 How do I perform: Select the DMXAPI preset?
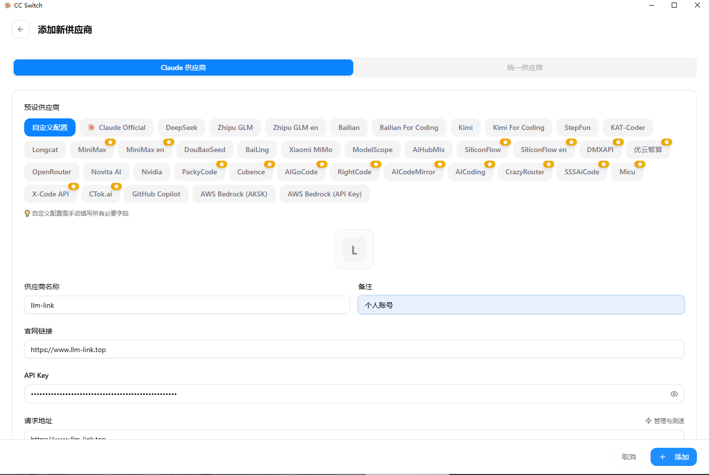coord(600,150)
